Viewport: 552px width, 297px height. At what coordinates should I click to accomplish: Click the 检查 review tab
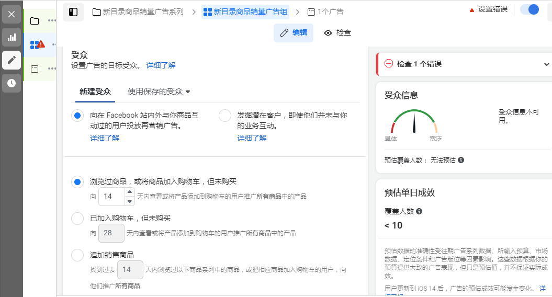337,32
